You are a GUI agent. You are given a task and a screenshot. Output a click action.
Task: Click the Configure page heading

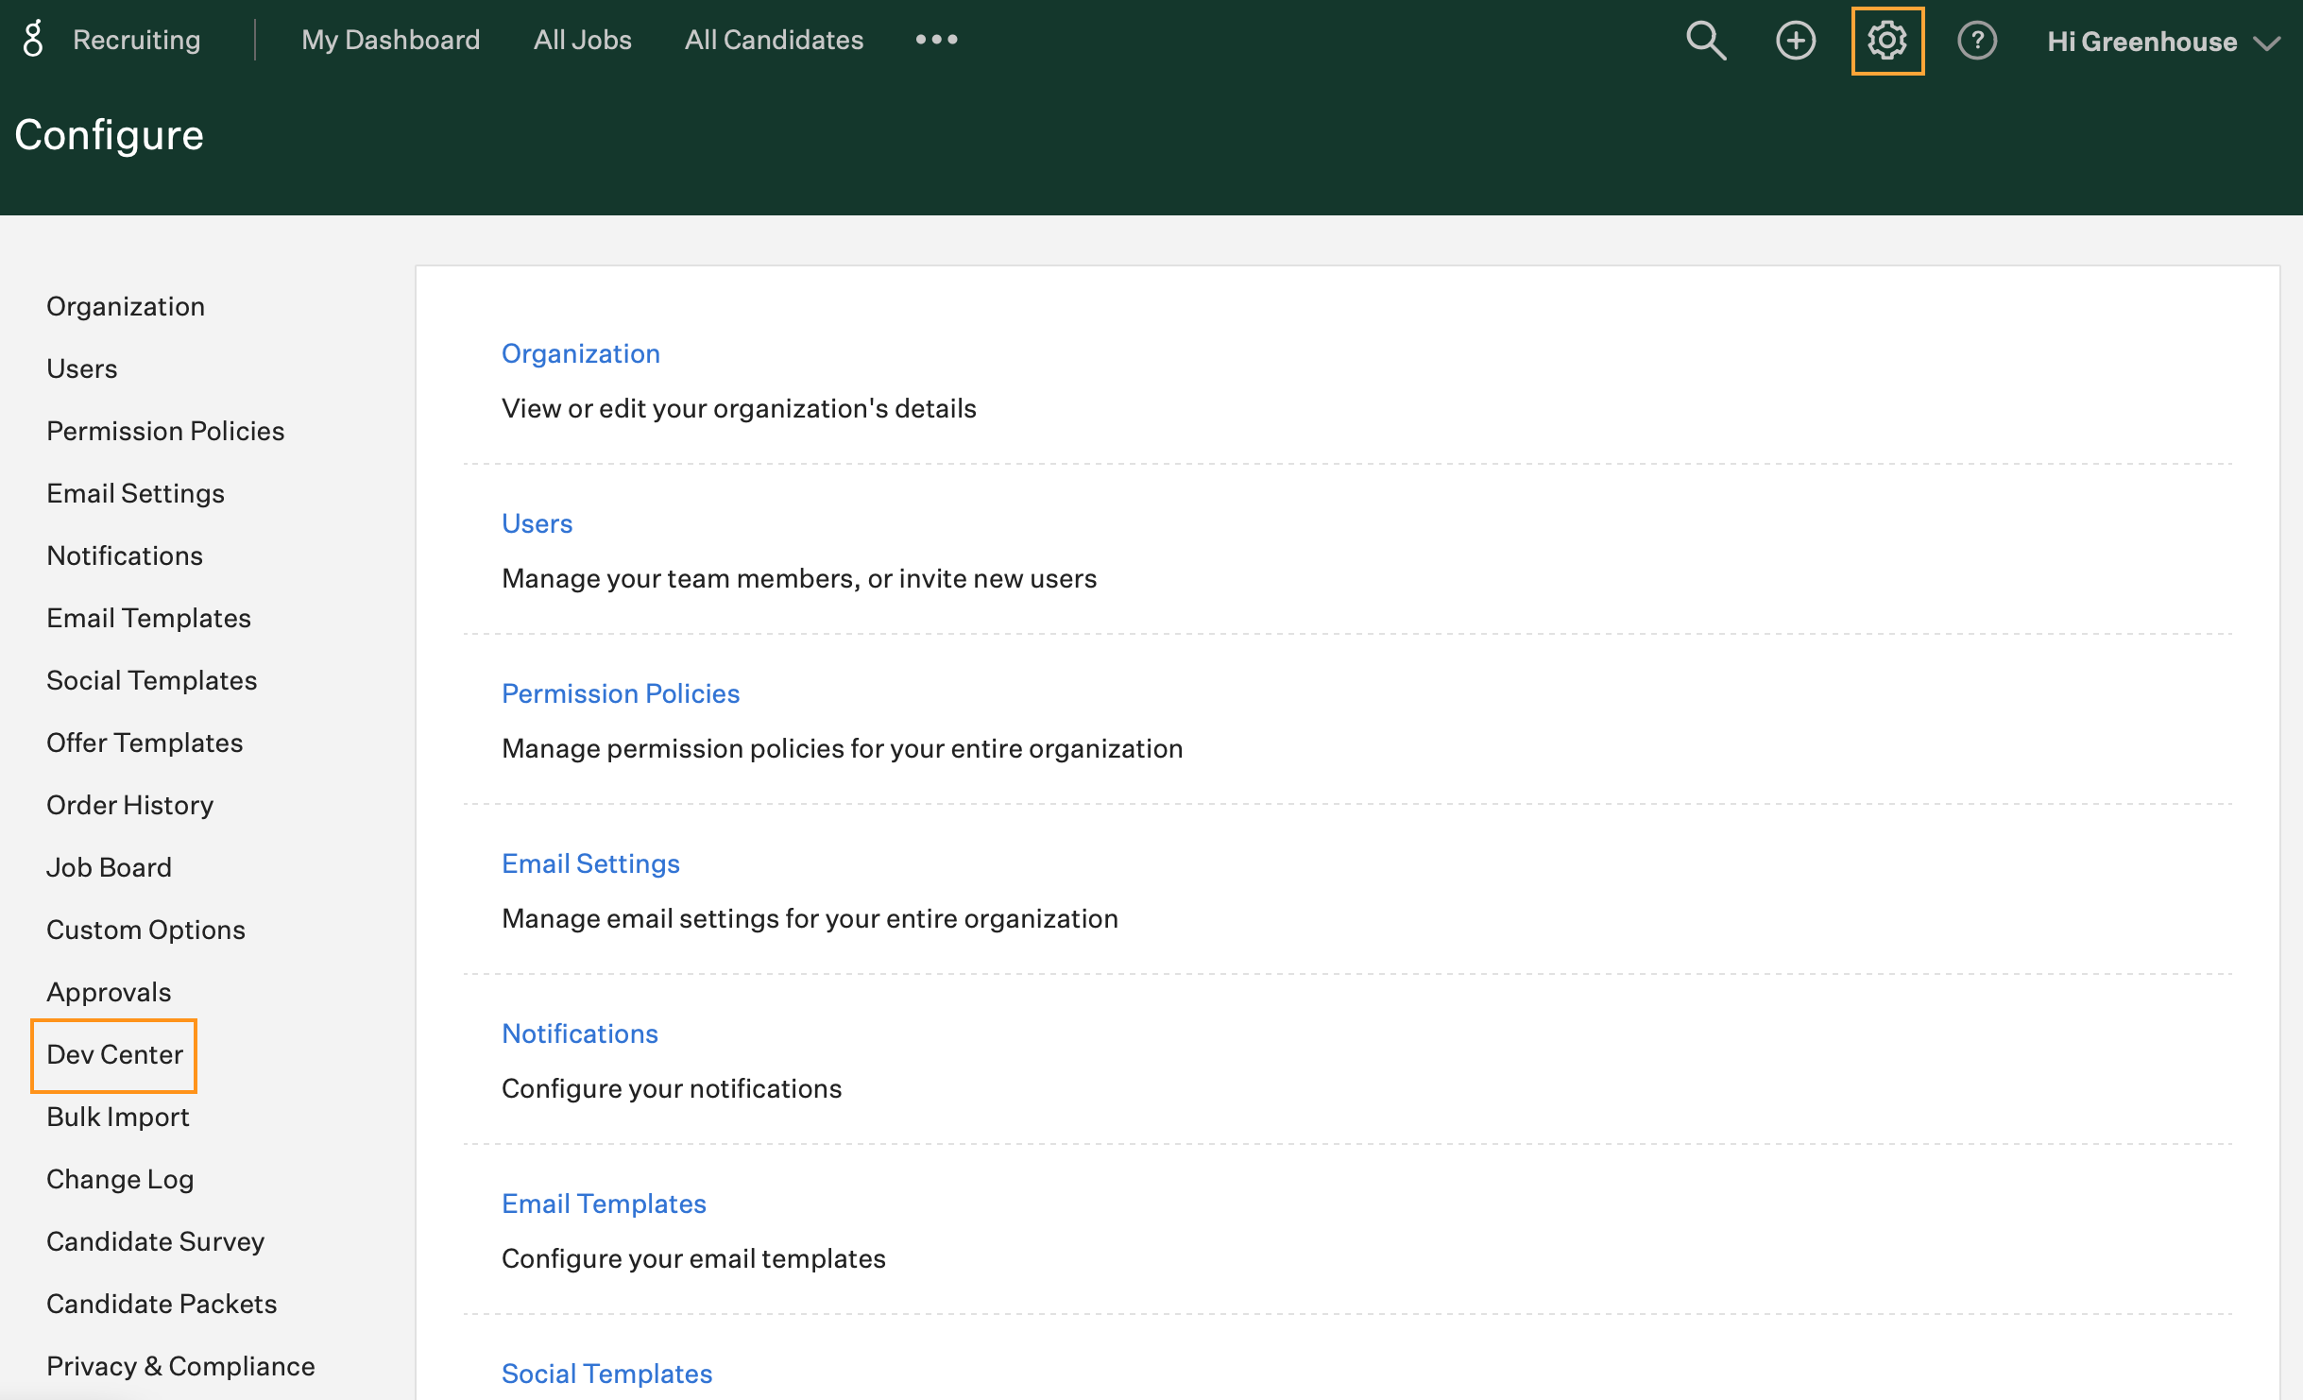tap(109, 135)
